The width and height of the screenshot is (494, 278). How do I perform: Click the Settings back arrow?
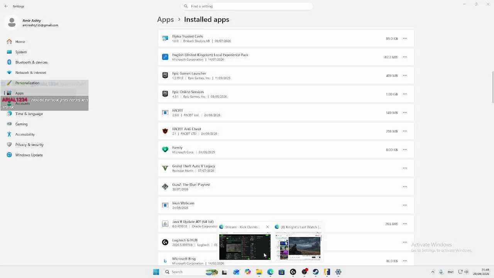pyautogui.click(x=6, y=6)
